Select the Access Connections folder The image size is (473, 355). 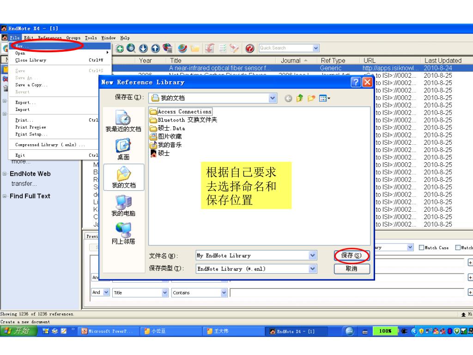[x=181, y=112]
